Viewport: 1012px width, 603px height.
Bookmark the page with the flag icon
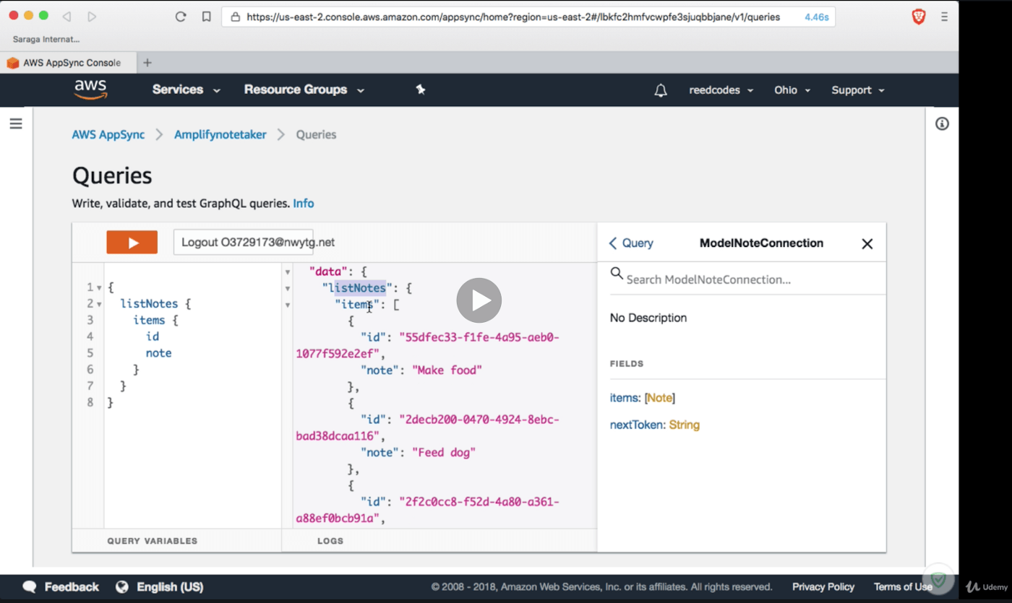(206, 16)
